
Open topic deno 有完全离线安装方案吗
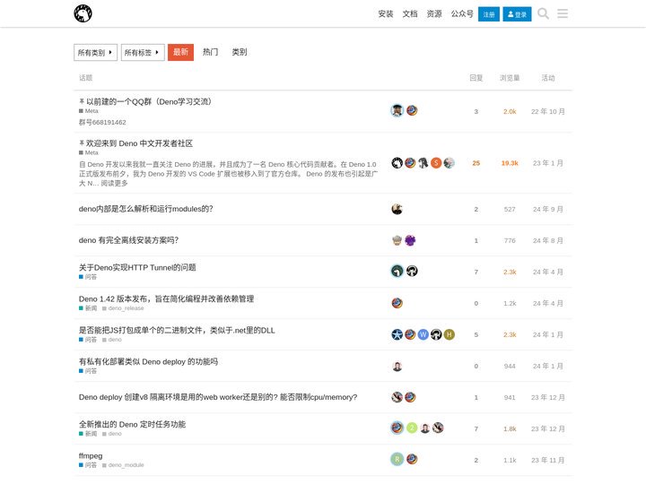(128, 240)
